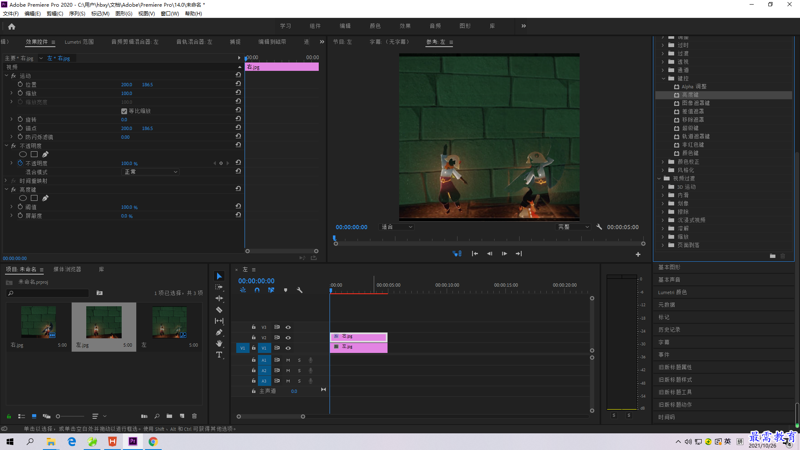Screen dimensions: 800x450
Task: Add a marker in the timeline
Action: [x=285, y=290]
